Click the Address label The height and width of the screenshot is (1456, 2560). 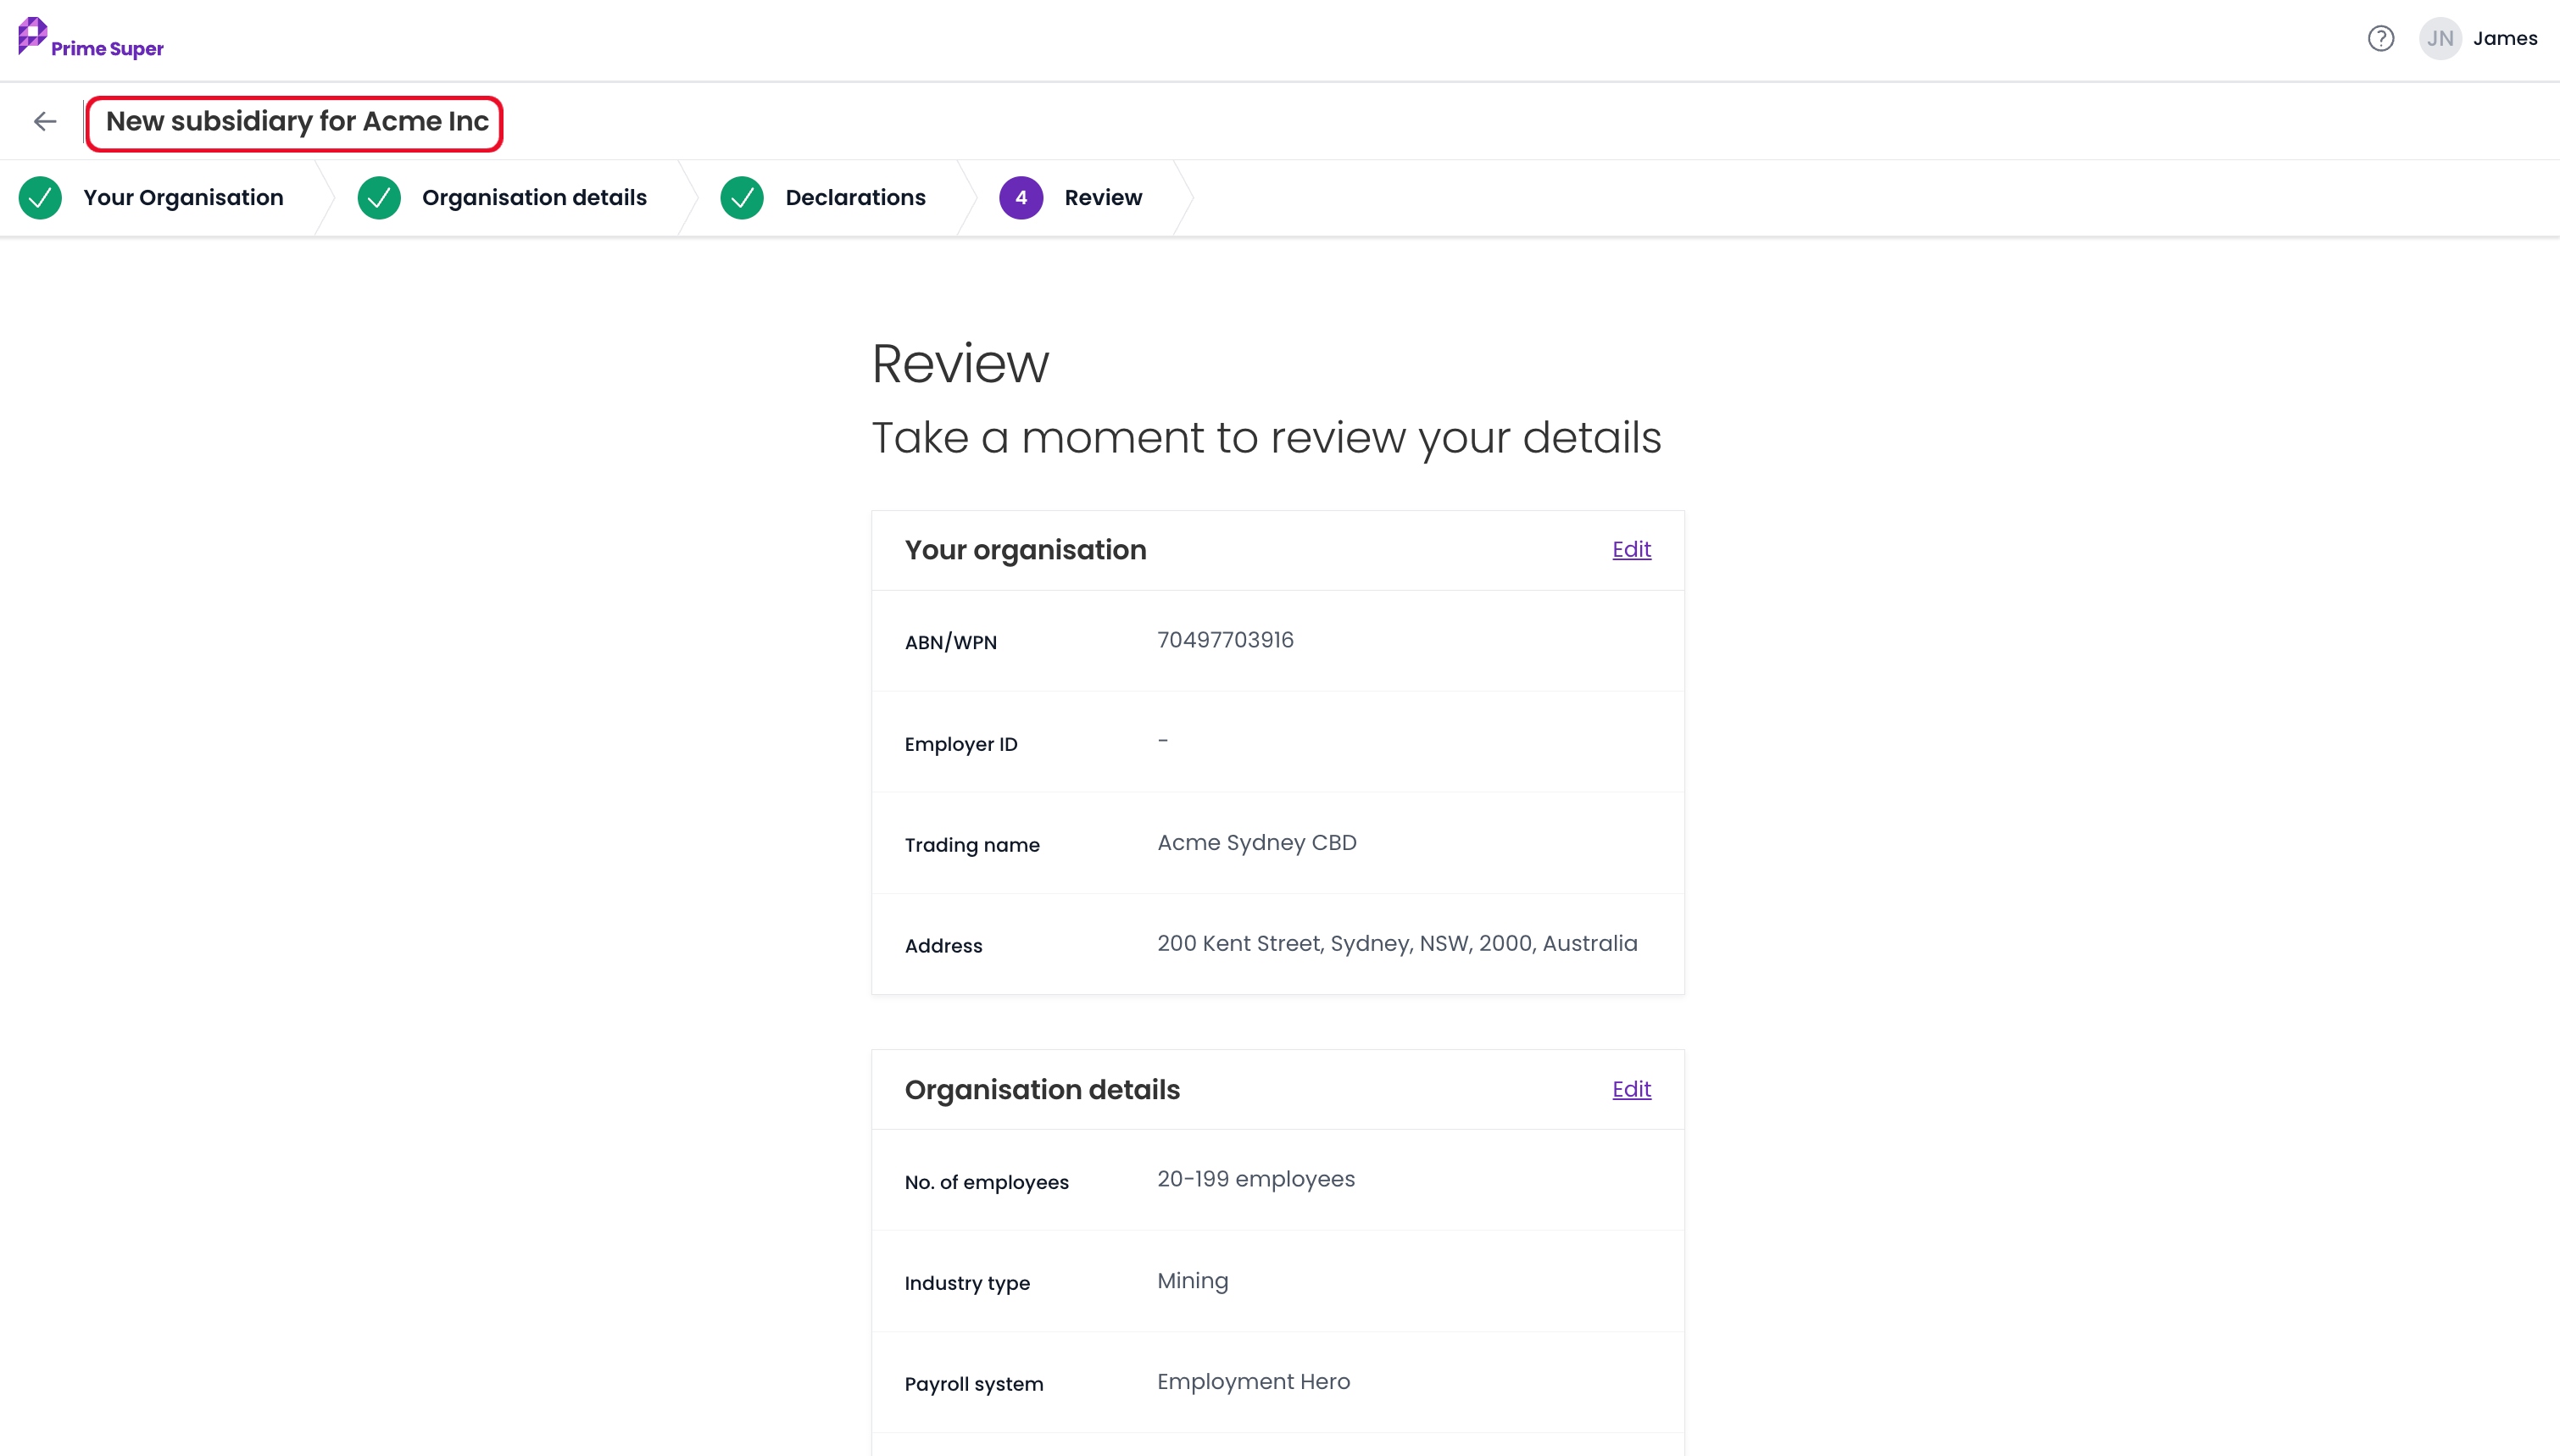[x=943, y=946]
